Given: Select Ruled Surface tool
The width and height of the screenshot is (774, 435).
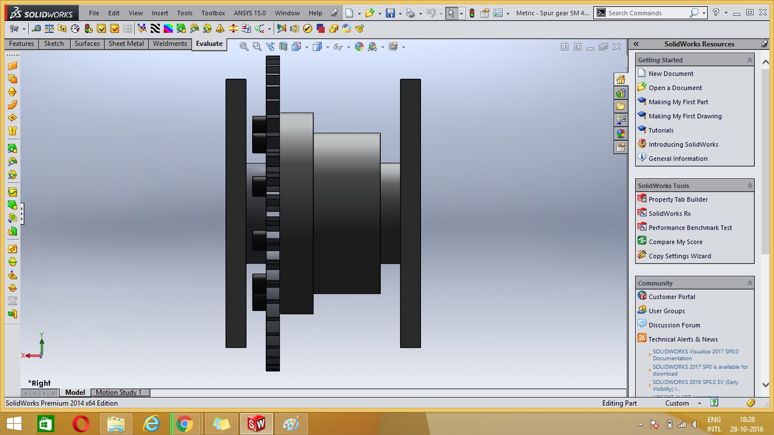Looking at the screenshot, I should click(x=12, y=105).
